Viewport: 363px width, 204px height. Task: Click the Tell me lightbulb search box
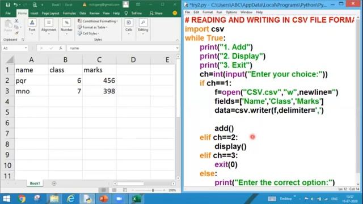pos(133,14)
